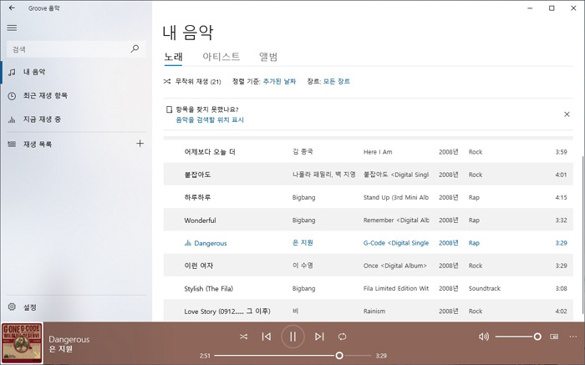Start 무작위 재생 (21) shuffle all
The width and height of the screenshot is (585, 365).
[x=192, y=81]
